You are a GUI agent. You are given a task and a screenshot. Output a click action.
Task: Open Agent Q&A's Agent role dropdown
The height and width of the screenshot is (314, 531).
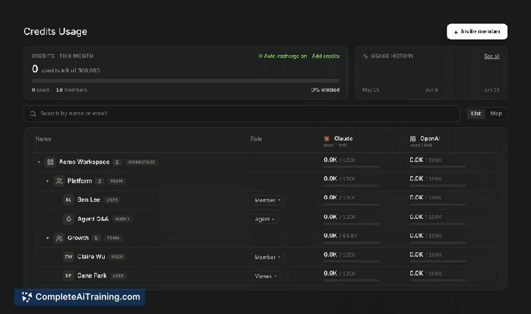pyautogui.click(x=264, y=219)
